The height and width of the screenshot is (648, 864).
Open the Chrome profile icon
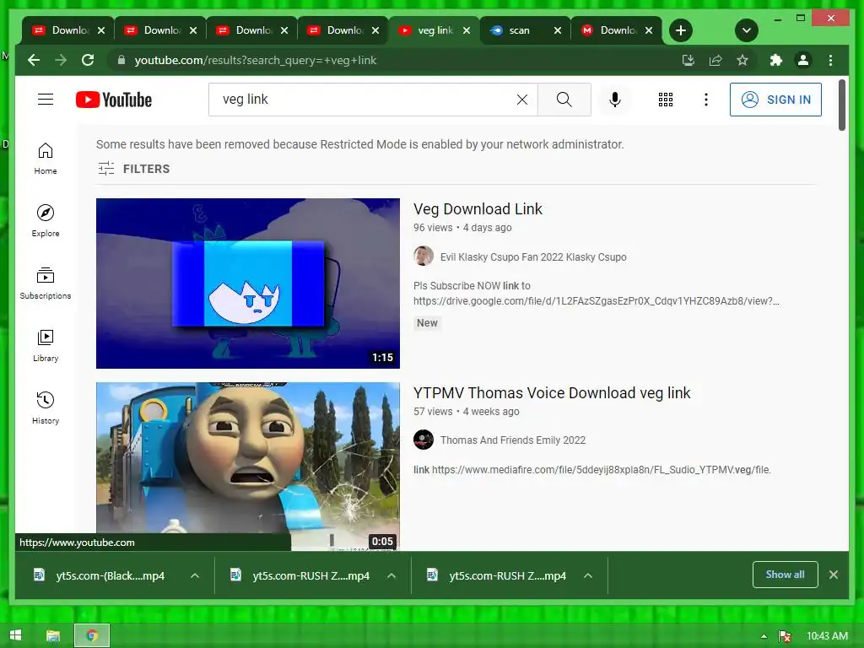point(803,60)
